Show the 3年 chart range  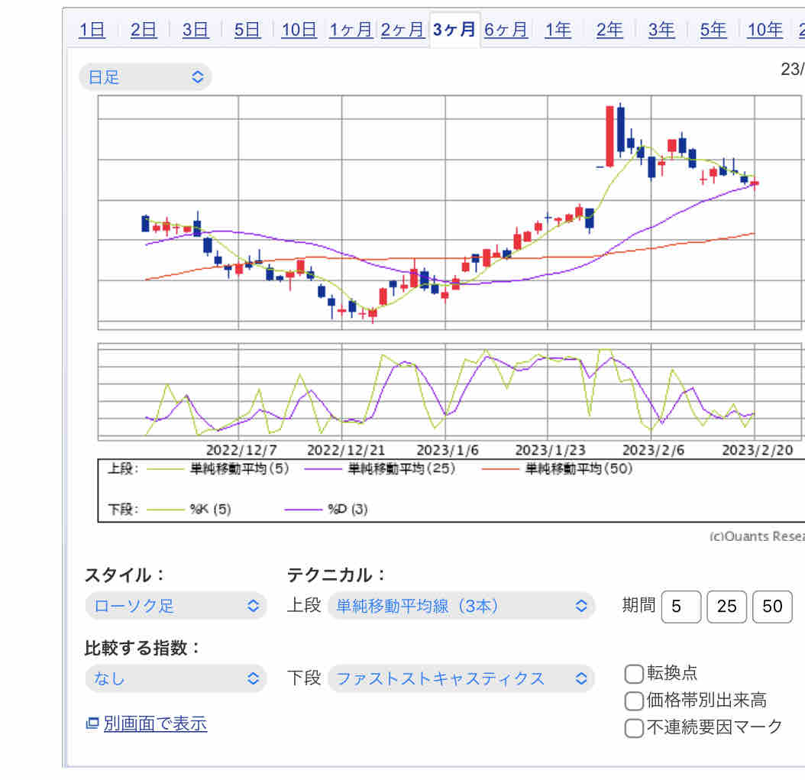[661, 30]
